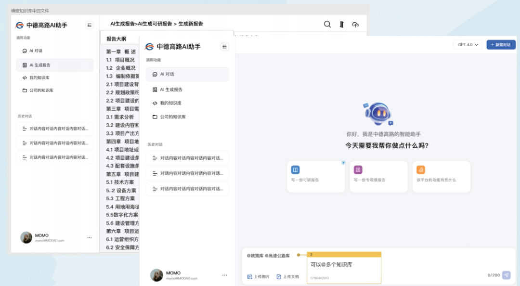Screen dimensions: 520x286
Task: Click the AI生成报告 breadcrumb link
Action: point(122,24)
